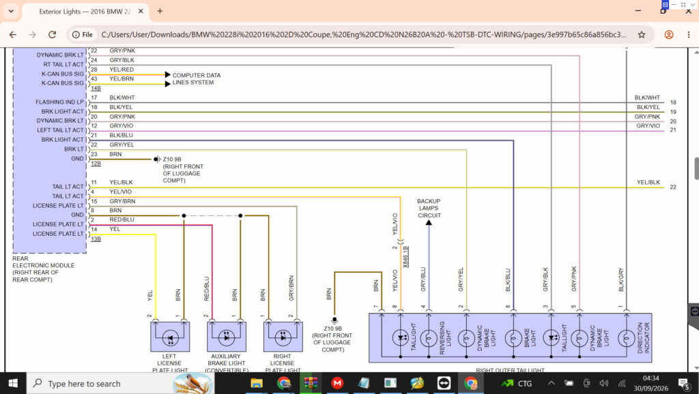
Task: Select the Exterior Lights — 2016 BMW tab
Action: coord(85,12)
